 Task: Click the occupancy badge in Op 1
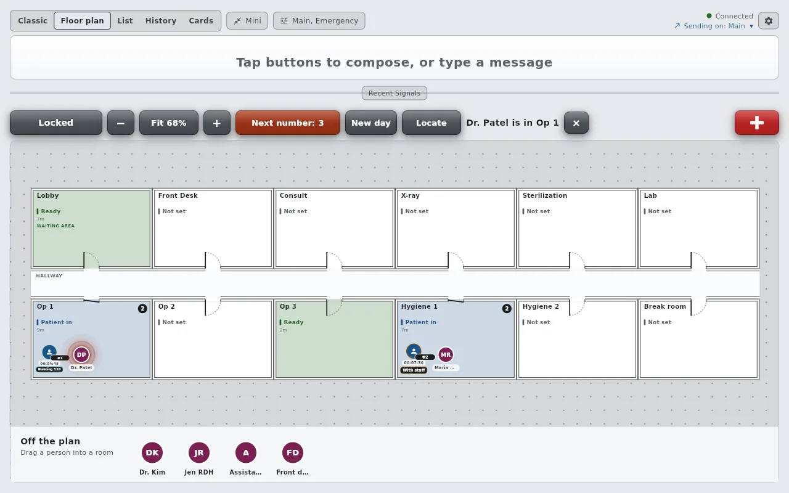[x=142, y=308]
